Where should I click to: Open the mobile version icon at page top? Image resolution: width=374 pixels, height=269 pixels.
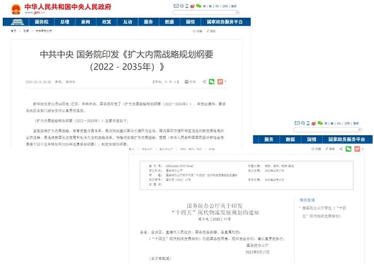pyautogui.click(x=187, y=6)
